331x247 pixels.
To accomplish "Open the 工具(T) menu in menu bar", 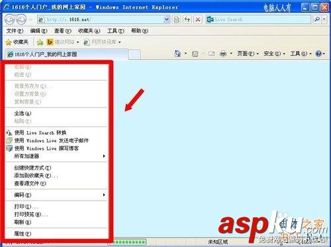I will (116, 31).
